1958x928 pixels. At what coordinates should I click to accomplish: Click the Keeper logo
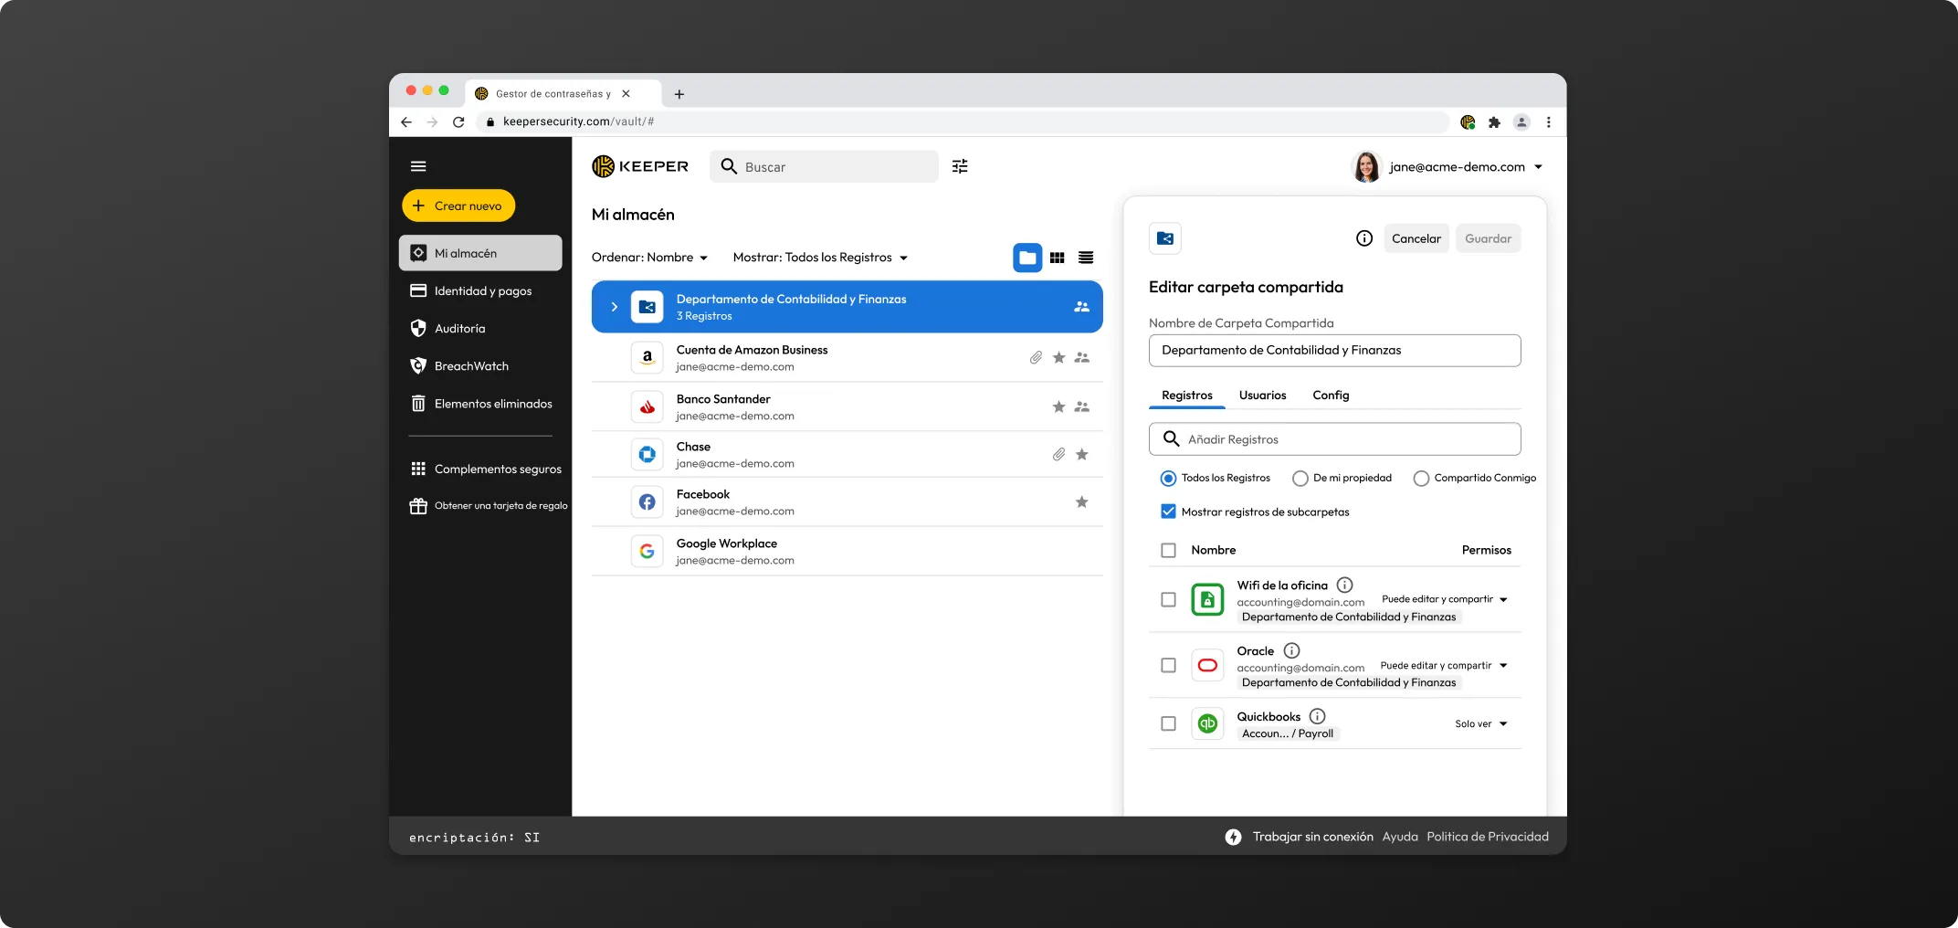pos(640,166)
